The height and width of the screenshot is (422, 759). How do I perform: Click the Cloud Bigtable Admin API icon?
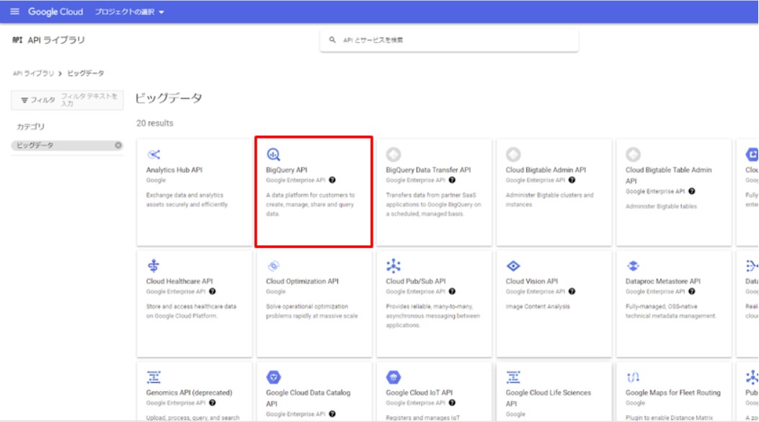tap(513, 154)
